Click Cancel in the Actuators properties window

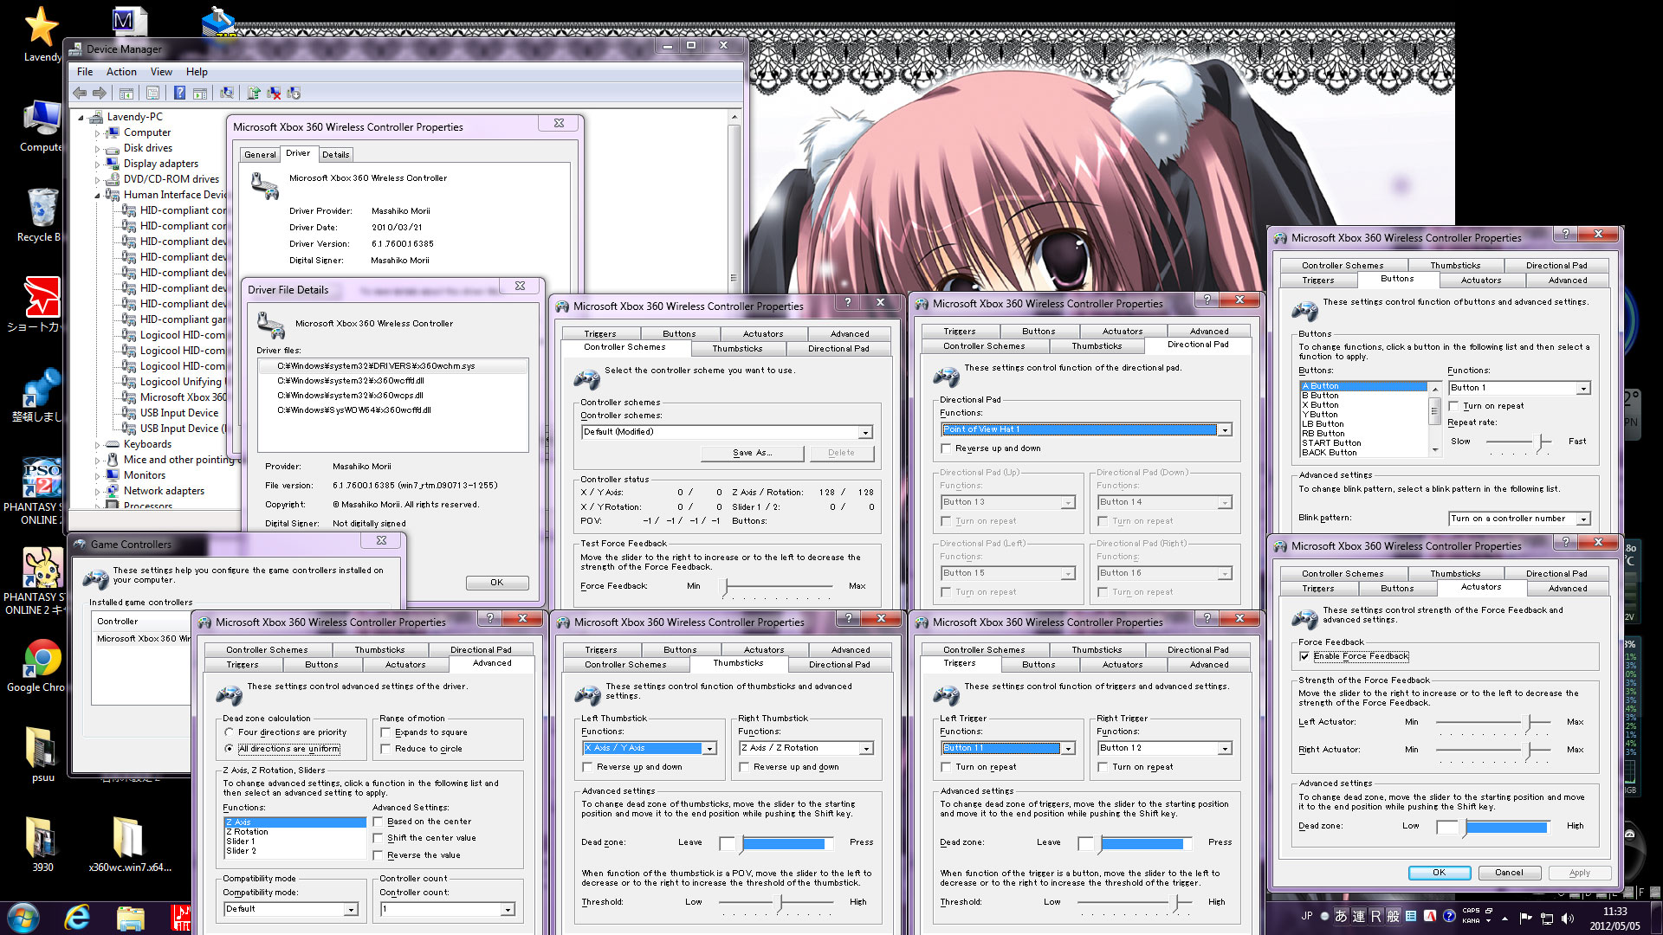click(x=1509, y=873)
